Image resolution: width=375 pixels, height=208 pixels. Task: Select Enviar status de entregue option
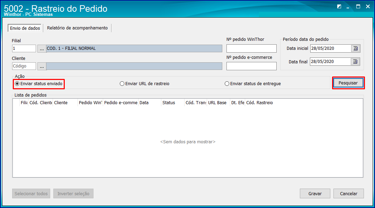click(253, 84)
